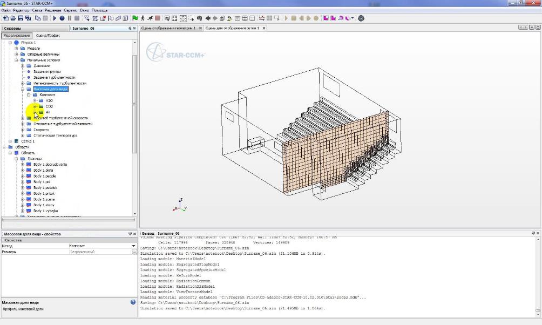Viewport: 542px width, 325px height.
Task: Switch to the Сцена/График tab
Action: click(x=48, y=35)
